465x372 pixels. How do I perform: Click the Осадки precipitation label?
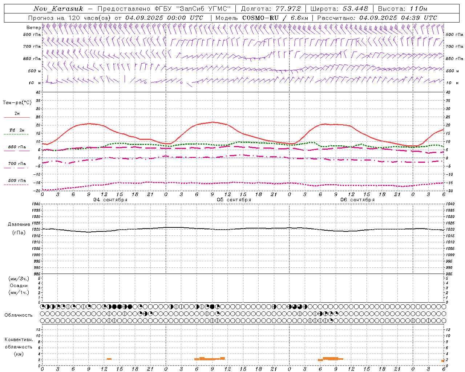tap(19, 286)
